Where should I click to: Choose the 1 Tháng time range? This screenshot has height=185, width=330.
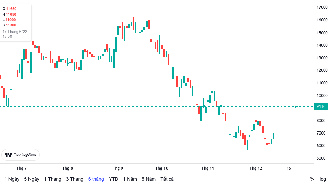click(x=53, y=179)
